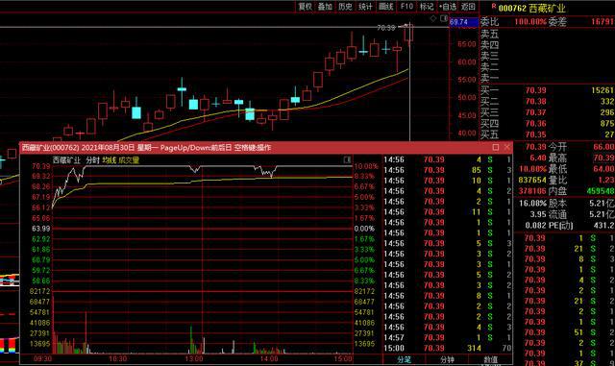Open the 叠加 overlay option
615x366 pixels.
coord(325,7)
